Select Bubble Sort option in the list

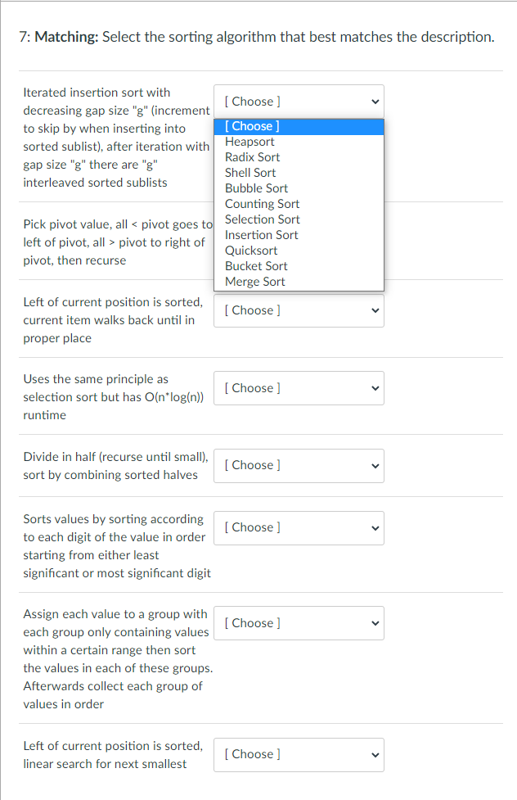(x=299, y=188)
